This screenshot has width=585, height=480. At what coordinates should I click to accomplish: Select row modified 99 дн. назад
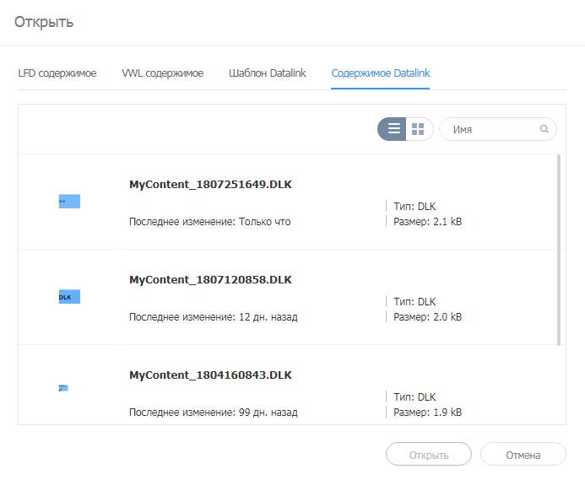[x=213, y=413]
